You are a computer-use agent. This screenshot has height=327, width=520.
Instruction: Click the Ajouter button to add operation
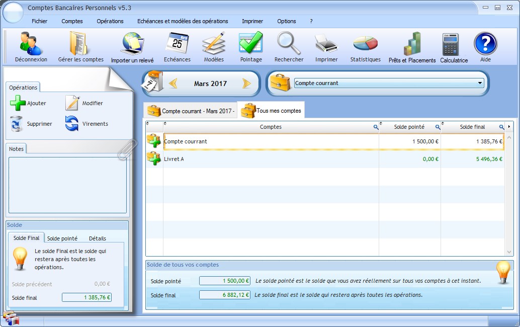(28, 104)
